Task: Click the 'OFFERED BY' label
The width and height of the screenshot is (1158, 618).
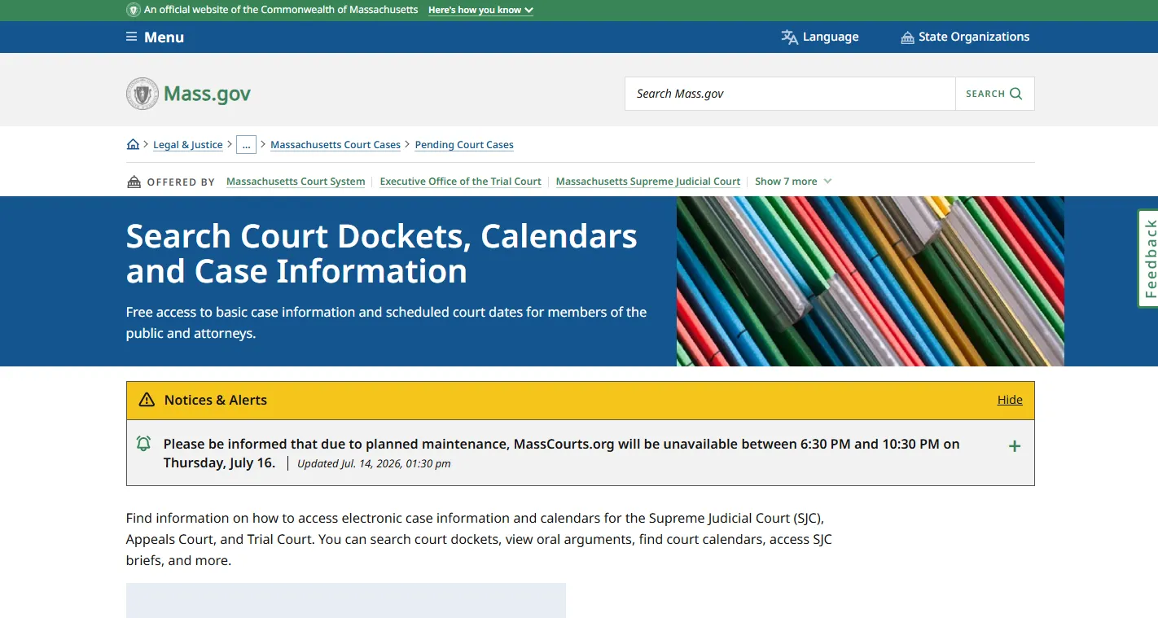Action: click(181, 182)
